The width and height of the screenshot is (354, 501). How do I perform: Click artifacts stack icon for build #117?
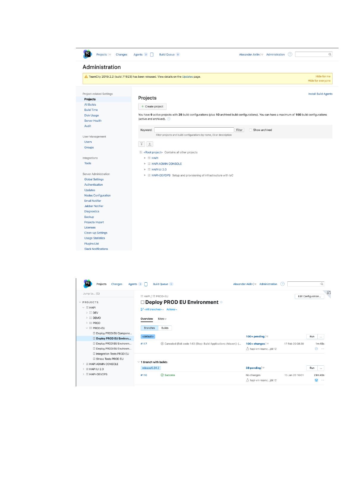click(x=316, y=349)
